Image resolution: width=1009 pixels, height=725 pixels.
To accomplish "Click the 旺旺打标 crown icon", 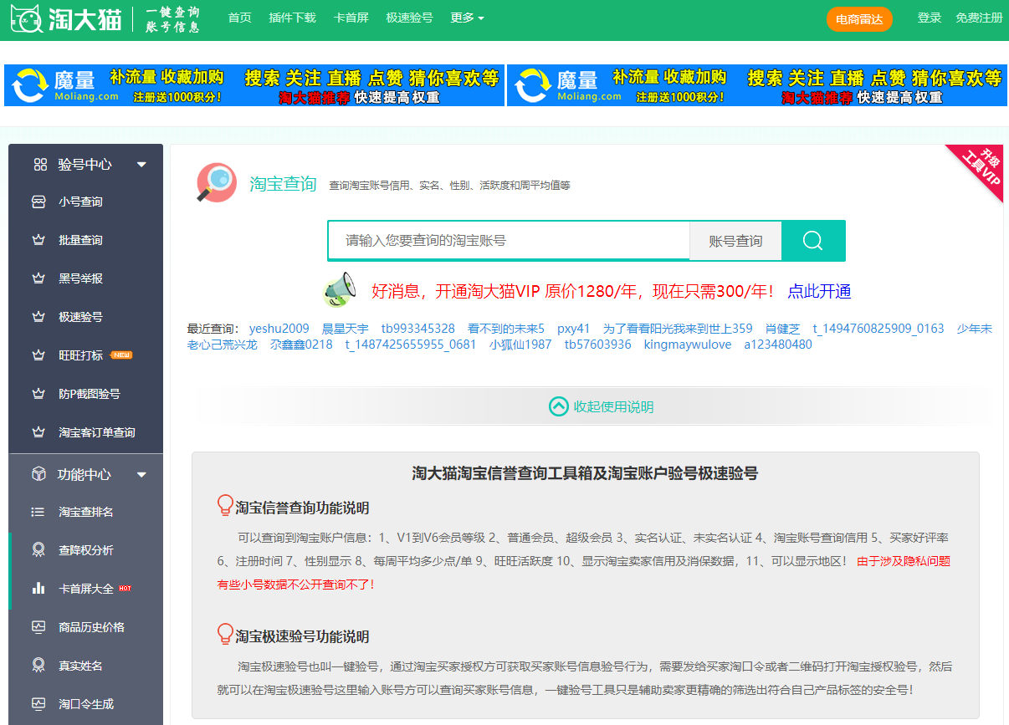I will coord(38,355).
